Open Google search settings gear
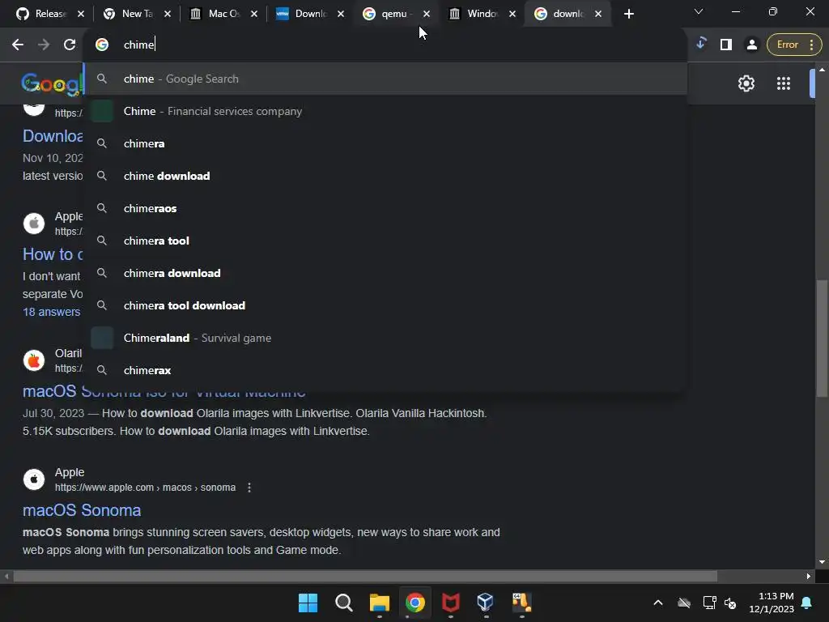The width and height of the screenshot is (829, 622). [746, 83]
